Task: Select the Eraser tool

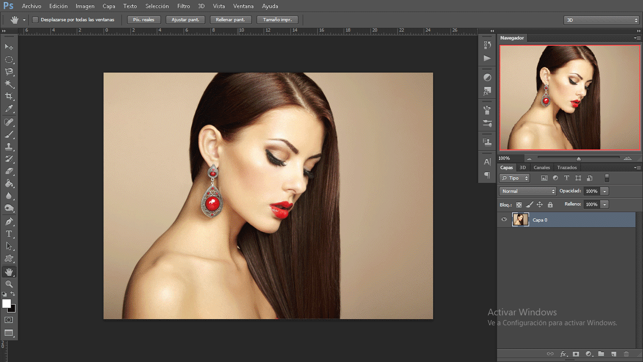Action: click(9, 171)
